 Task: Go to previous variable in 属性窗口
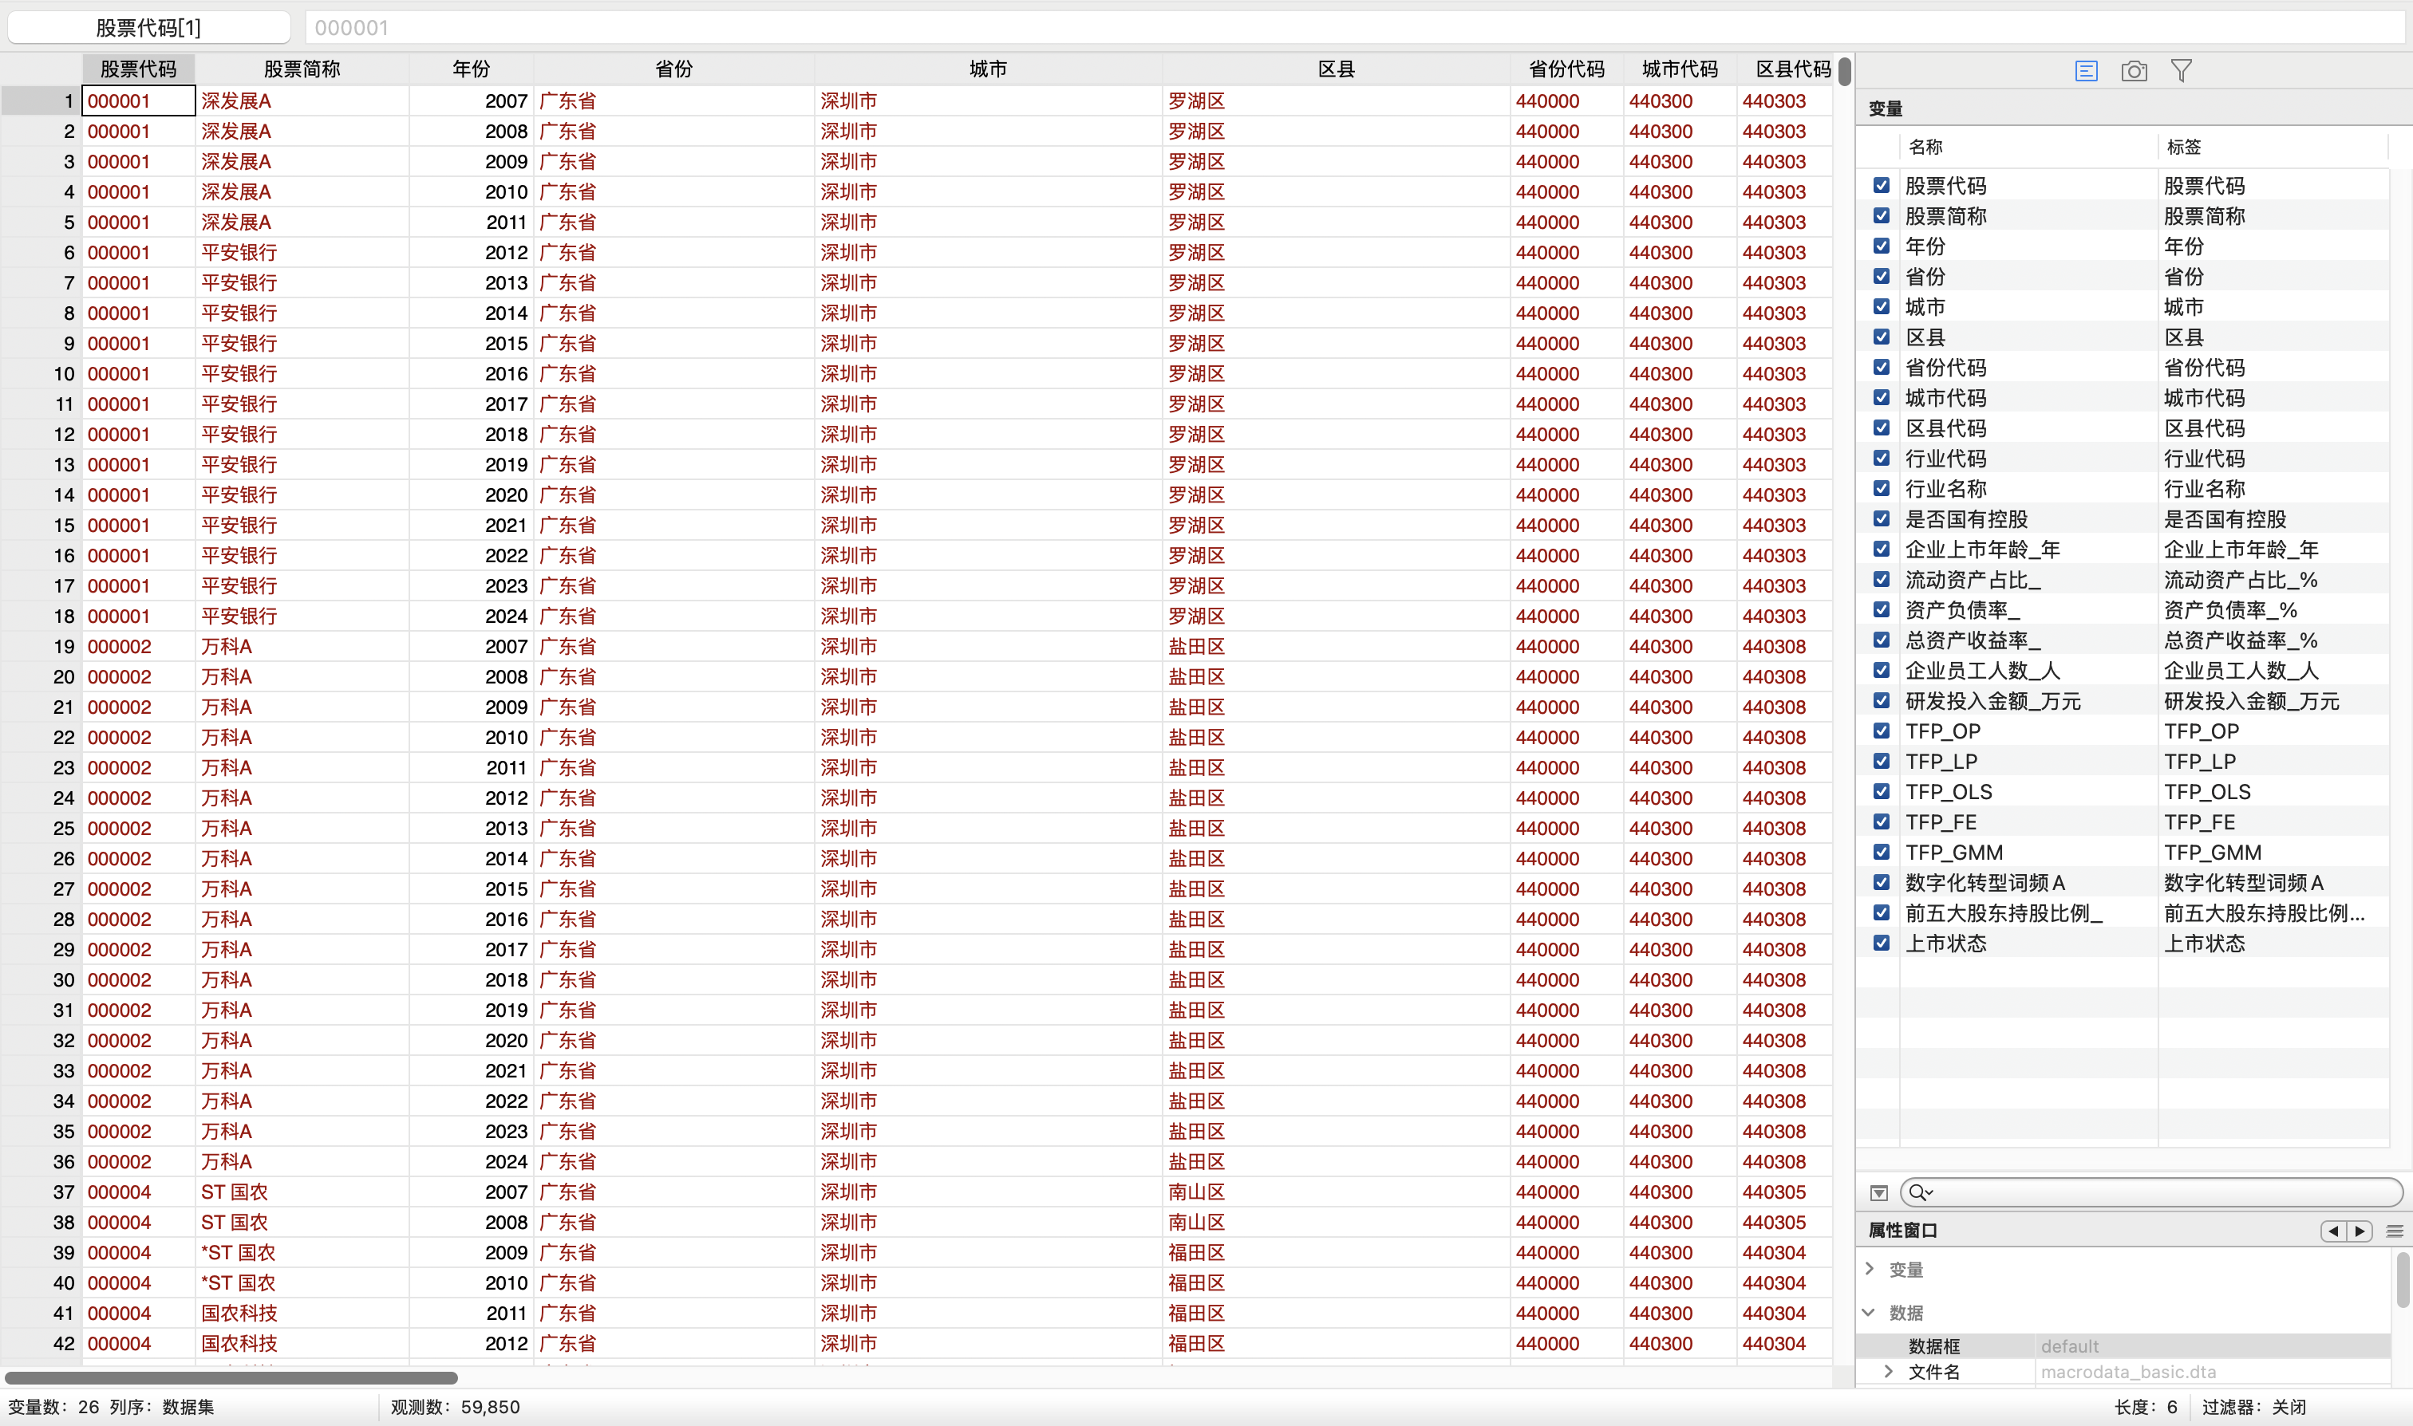tap(2333, 1231)
